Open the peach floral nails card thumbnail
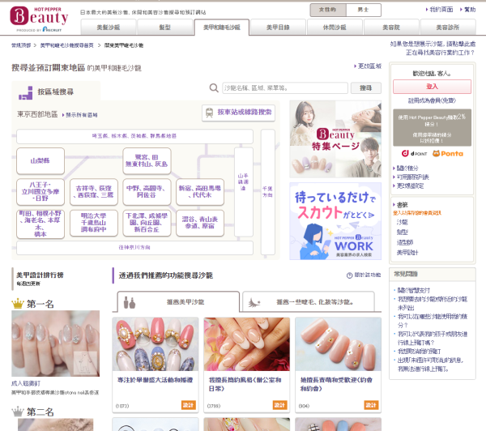Viewport: 486px width, 431px height. 338,344
